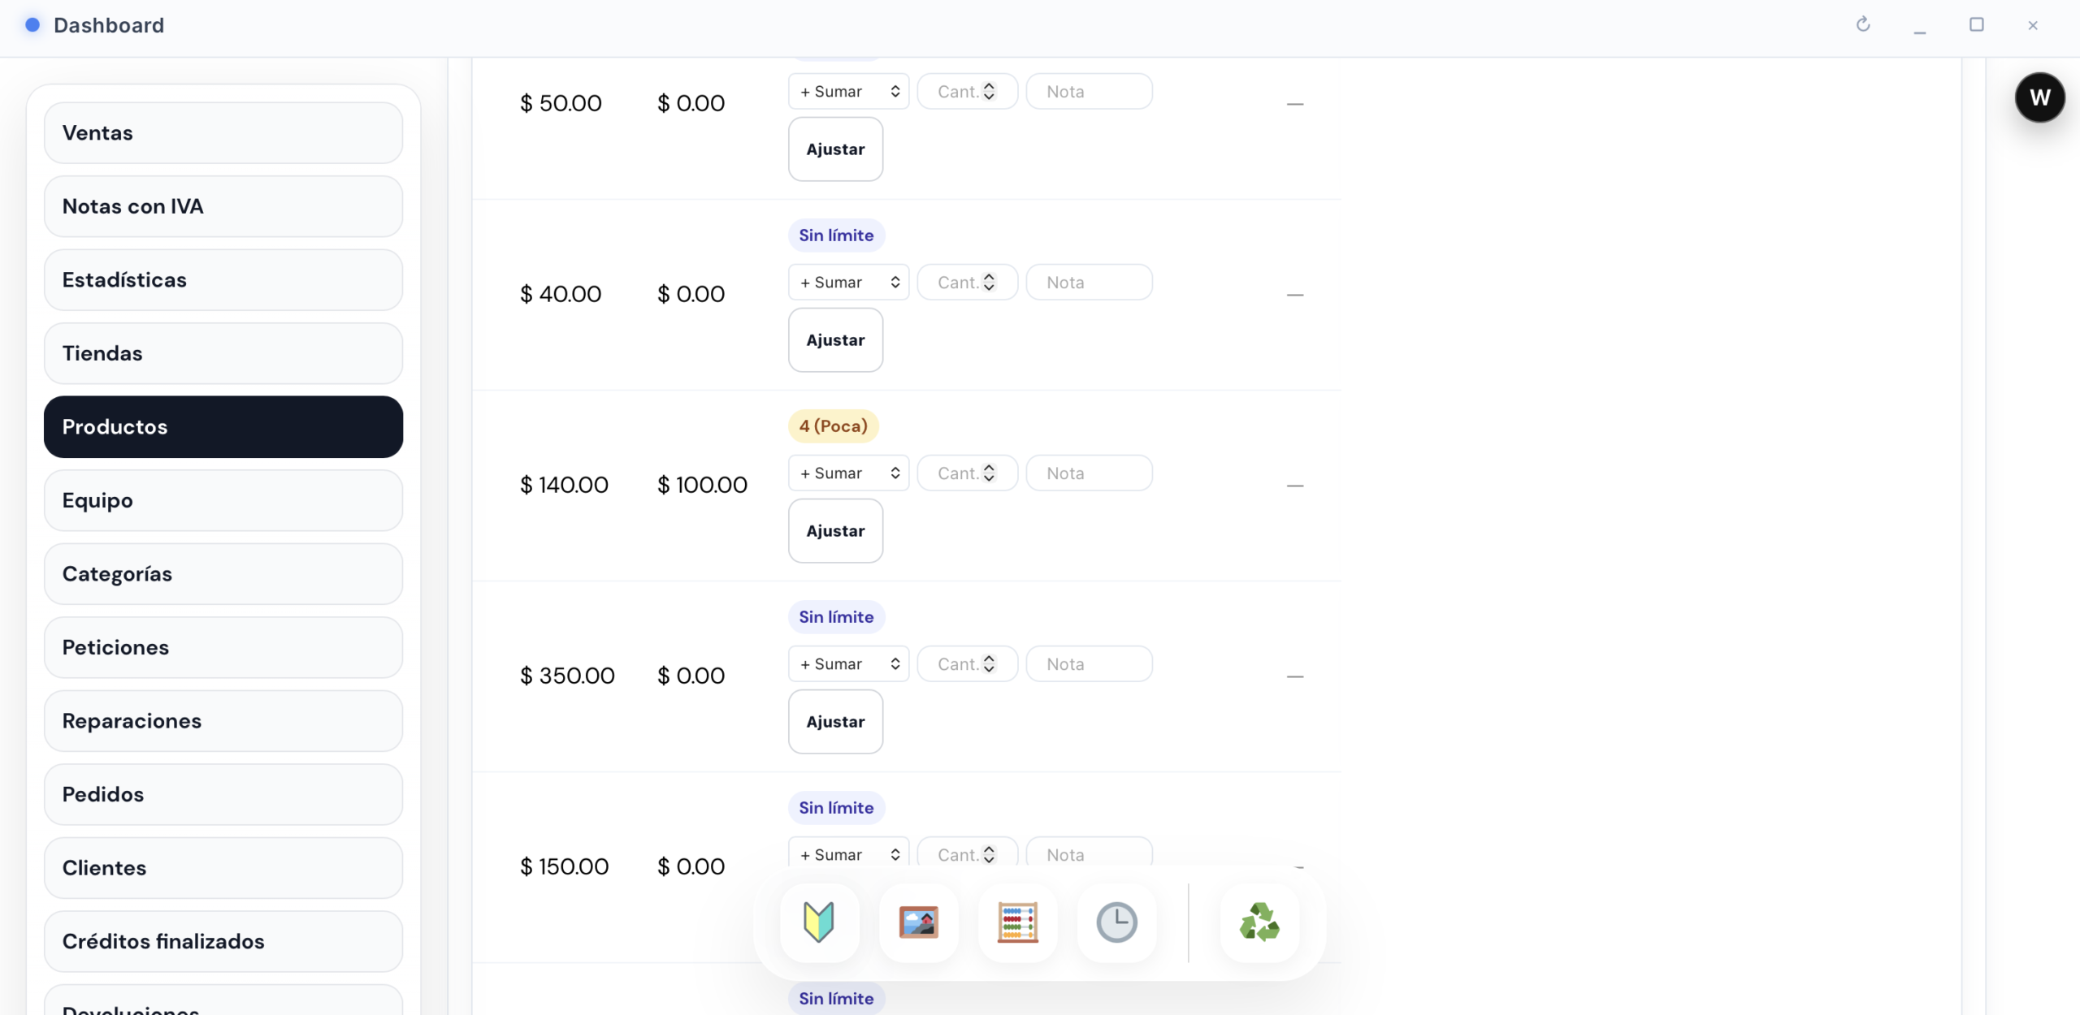
Task: Click Nota field in $ 50.00 row
Action: [1089, 92]
